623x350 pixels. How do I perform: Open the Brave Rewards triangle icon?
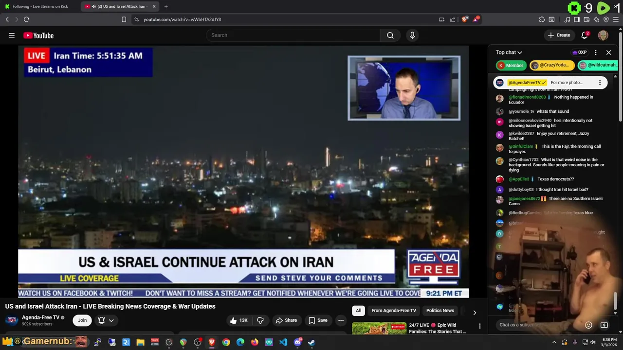(x=476, y=19)
